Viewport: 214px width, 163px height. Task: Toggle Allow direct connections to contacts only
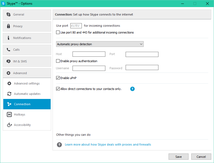(x=58, y=89)
